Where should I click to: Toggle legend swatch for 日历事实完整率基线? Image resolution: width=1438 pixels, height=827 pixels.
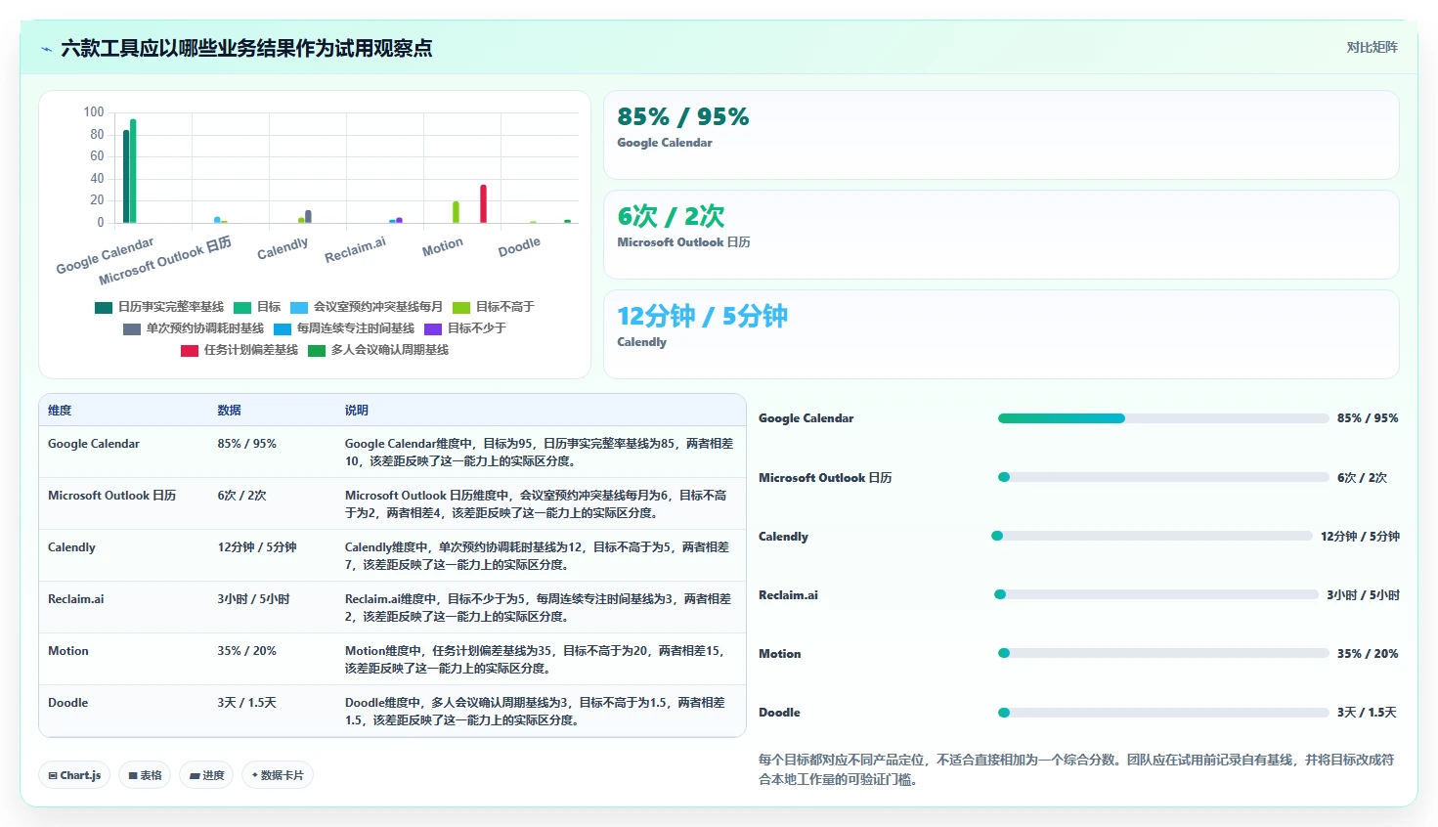point(104,307)
